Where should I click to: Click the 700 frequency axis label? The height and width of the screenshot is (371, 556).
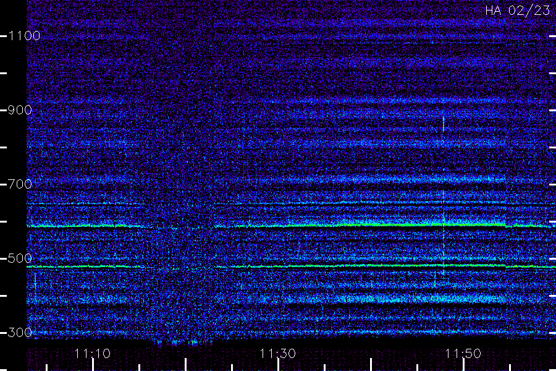[x=20, y=184]
